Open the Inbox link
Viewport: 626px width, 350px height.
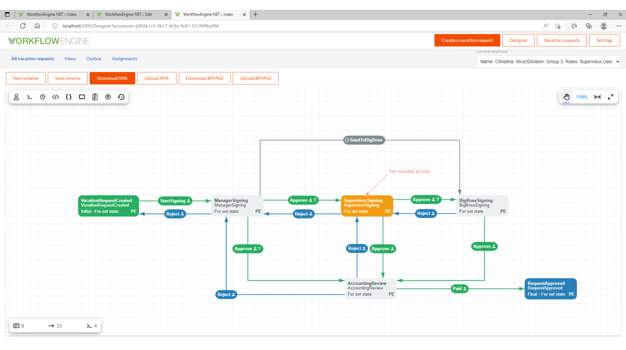tap(70, 58)
